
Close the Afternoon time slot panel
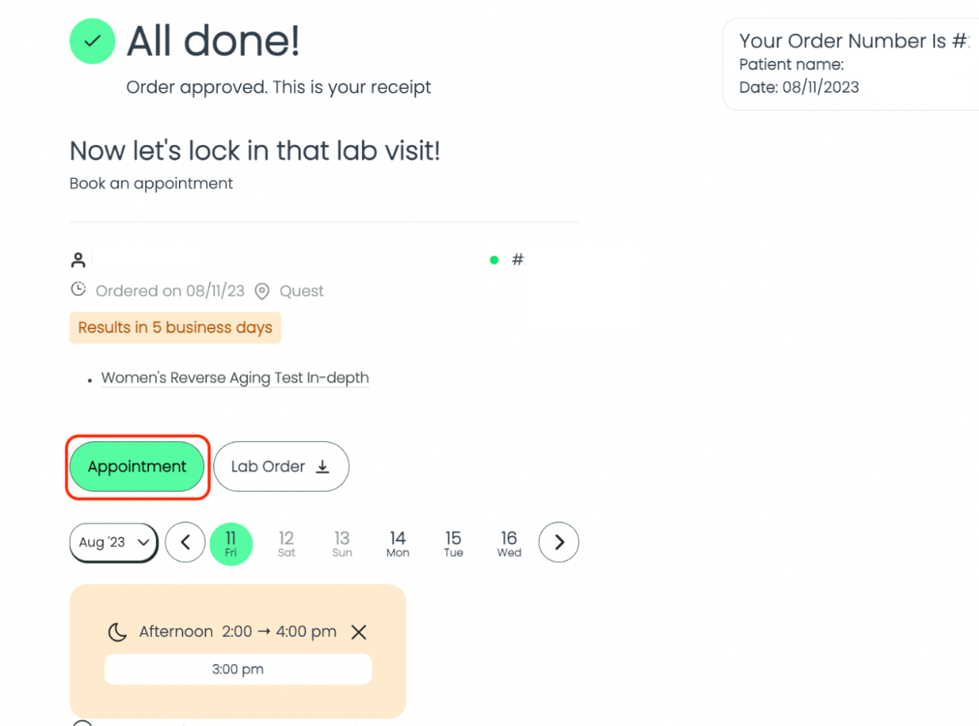[x=358, y=632]
